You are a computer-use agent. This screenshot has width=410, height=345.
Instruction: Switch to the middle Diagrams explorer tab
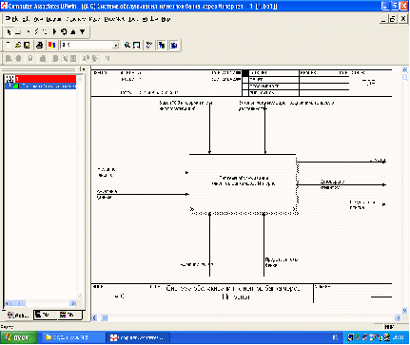(45, 315)
